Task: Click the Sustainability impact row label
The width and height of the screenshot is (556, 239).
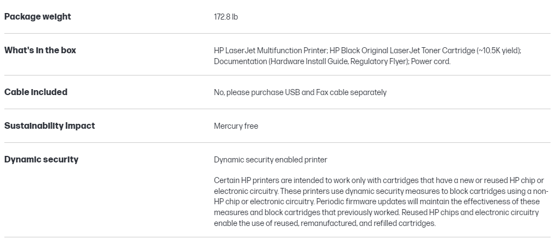Action: point(50,126)
